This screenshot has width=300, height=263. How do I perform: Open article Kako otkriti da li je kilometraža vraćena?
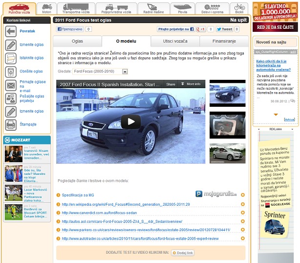[274, 66]
